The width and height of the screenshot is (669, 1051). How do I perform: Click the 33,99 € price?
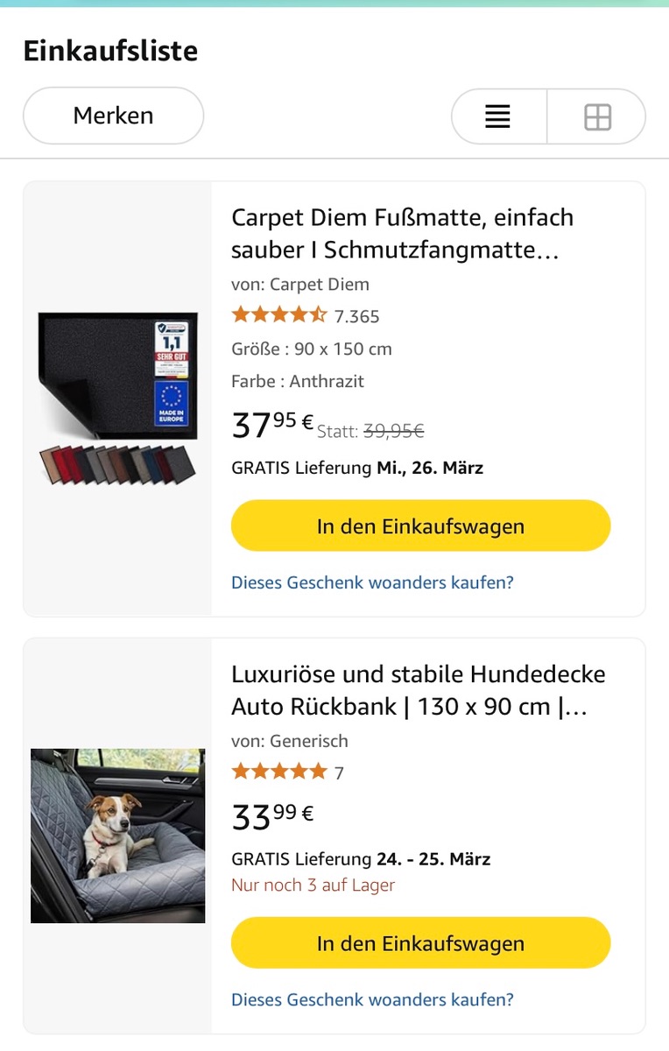[272, 816]
